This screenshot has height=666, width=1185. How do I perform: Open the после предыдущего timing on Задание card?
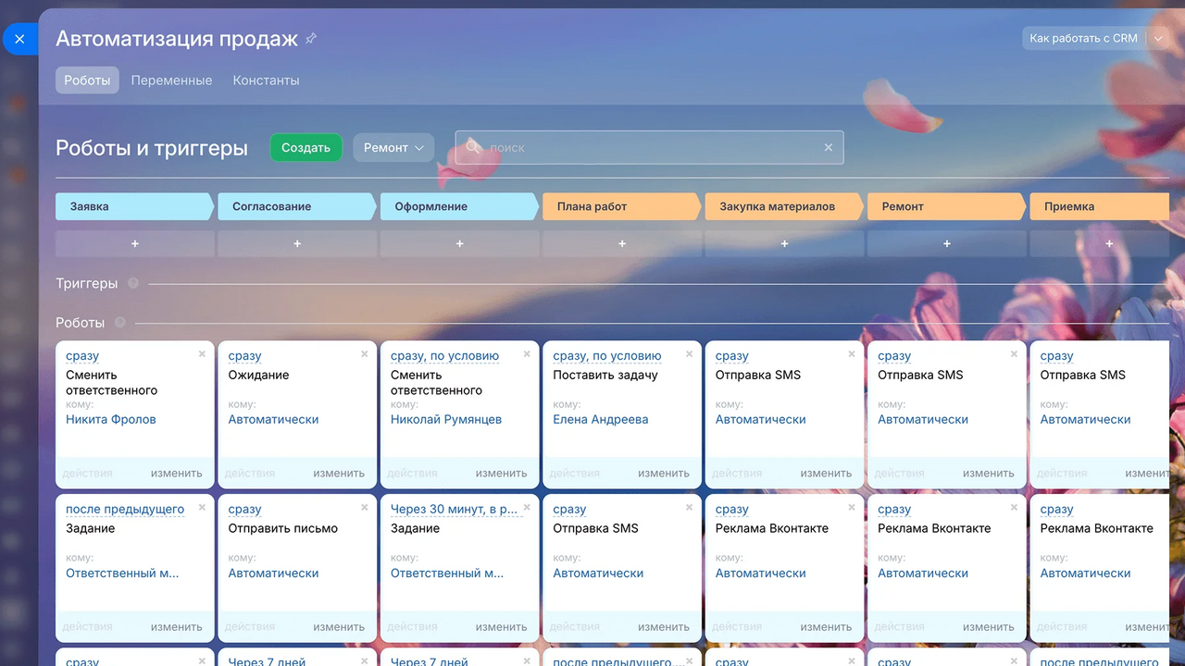point(125,510)
